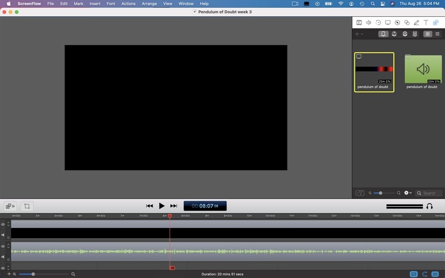
Task: Show global library source
Action: (x=405, y=34)
